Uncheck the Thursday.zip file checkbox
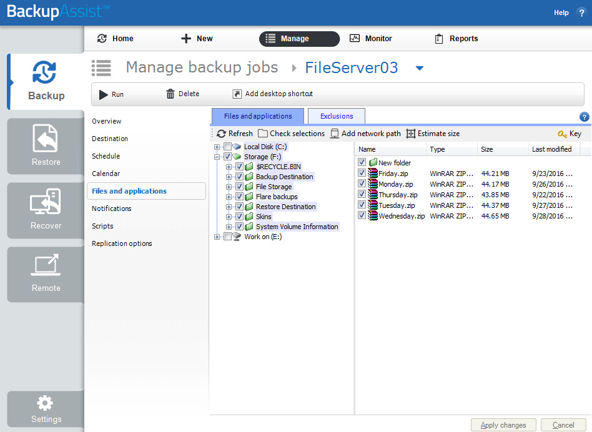 tap(362, 194)
